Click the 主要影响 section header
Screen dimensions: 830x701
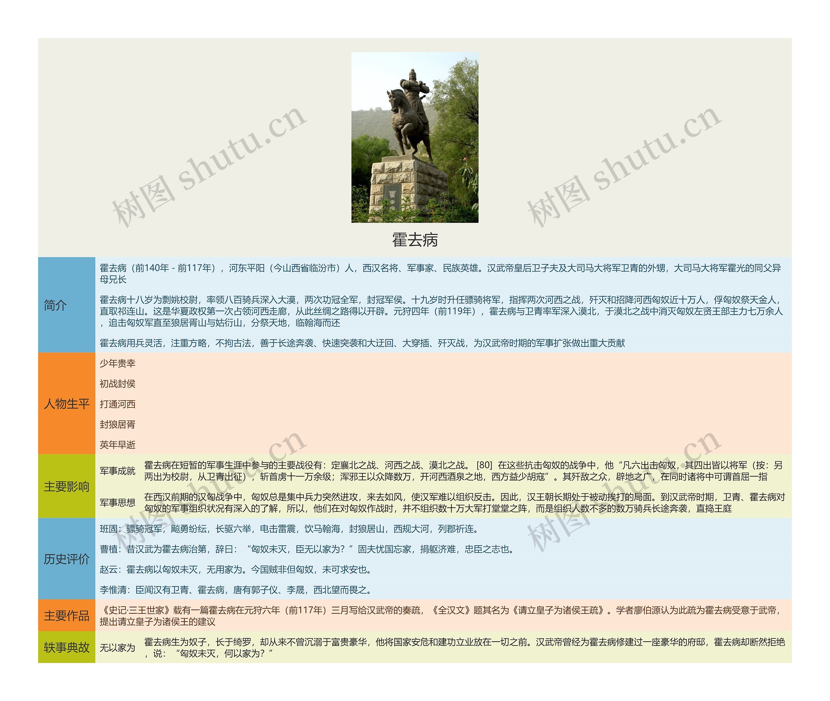click(66, 486)
